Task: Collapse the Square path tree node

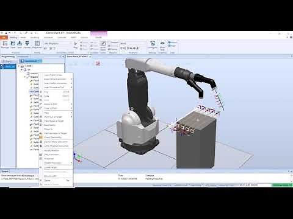Action: [25, 77]
